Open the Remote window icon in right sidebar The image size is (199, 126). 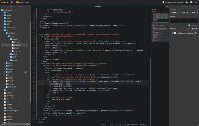click(190, 6)
